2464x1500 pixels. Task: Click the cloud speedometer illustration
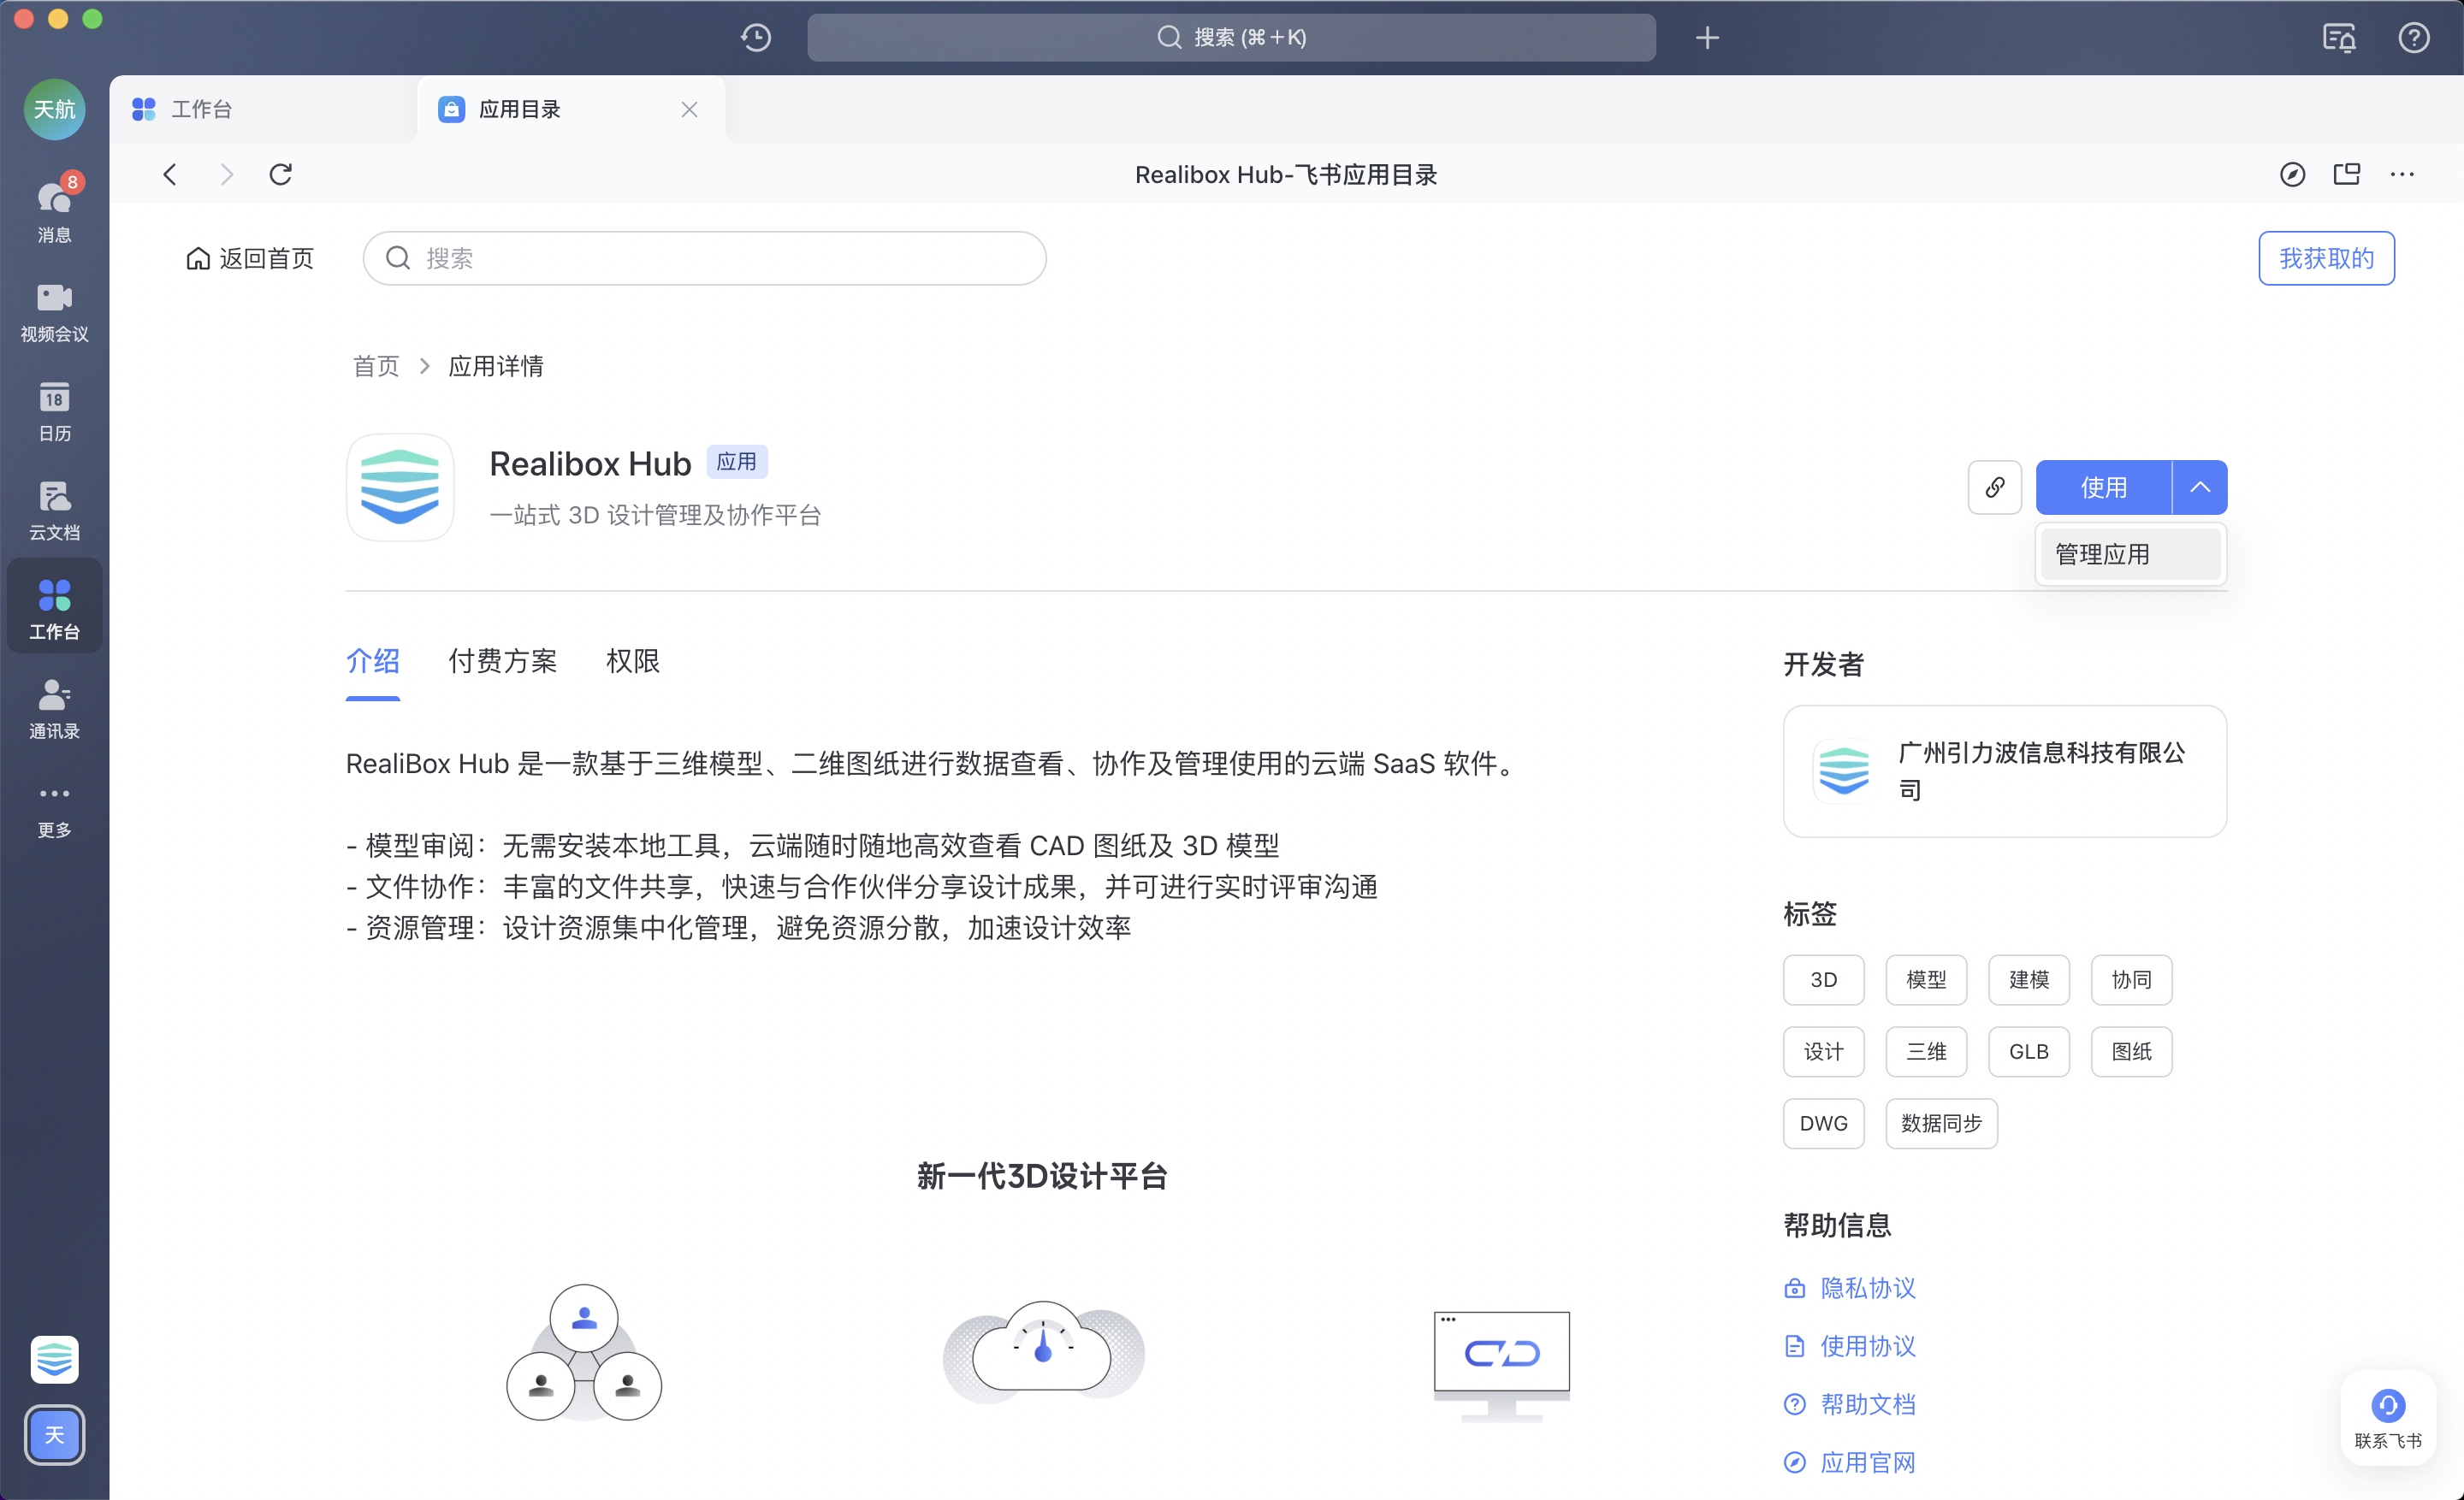pos(1043,1352)
